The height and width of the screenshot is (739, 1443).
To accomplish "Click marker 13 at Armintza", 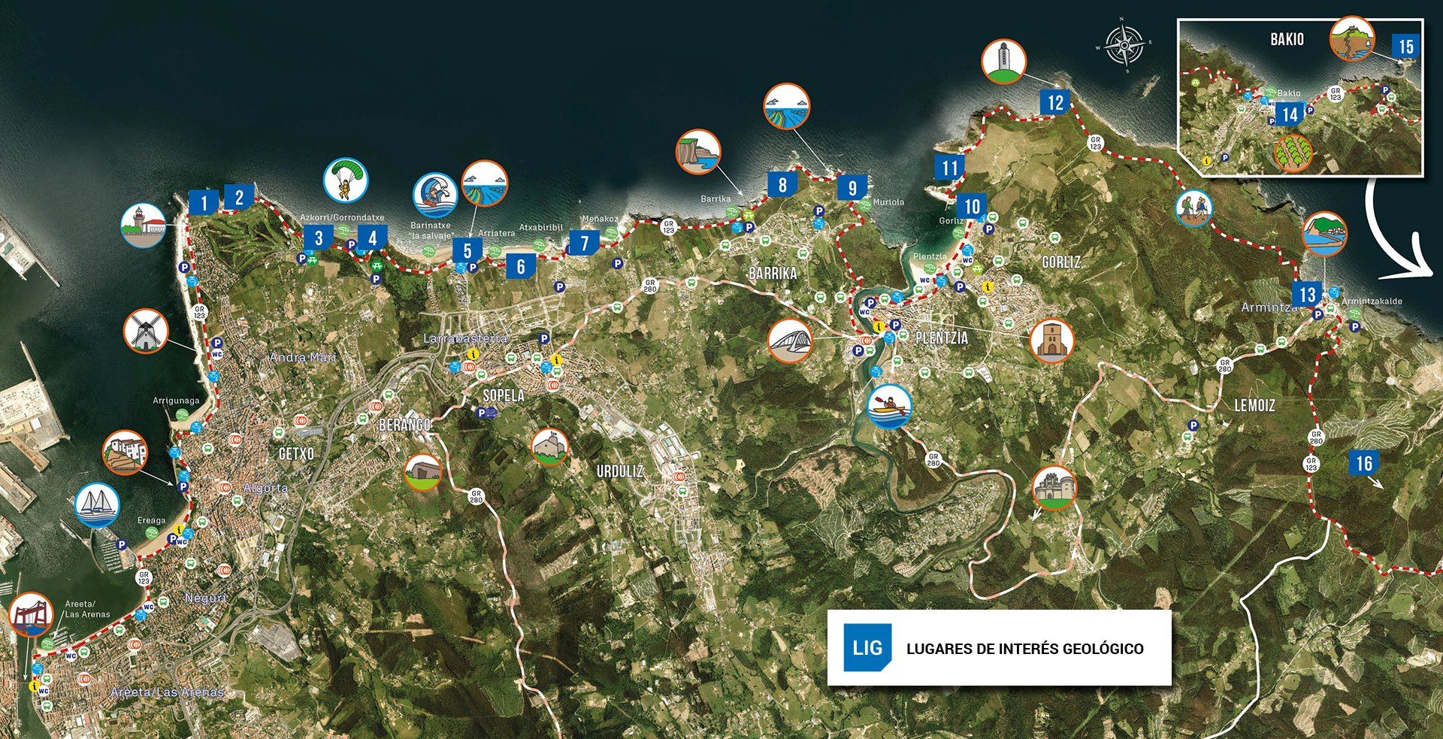I will click(x=1307, y=294).
